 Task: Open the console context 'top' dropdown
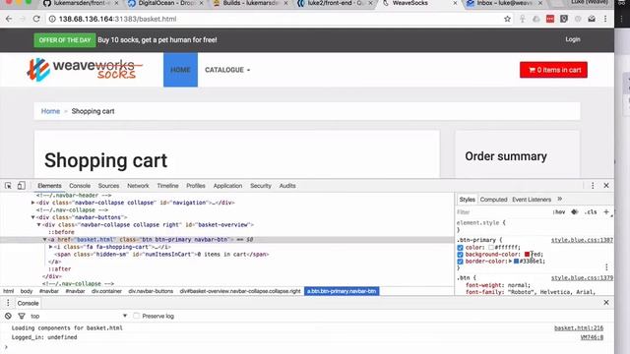[x=79, y=316]
